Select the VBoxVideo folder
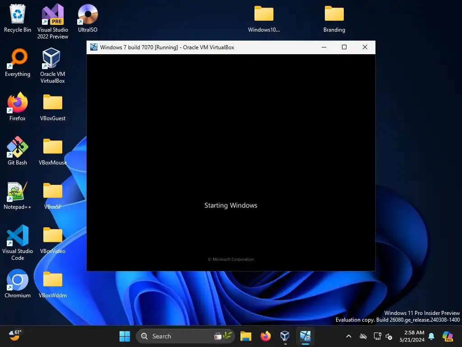This screenshot has width=462, height=347. pos(53,239)
